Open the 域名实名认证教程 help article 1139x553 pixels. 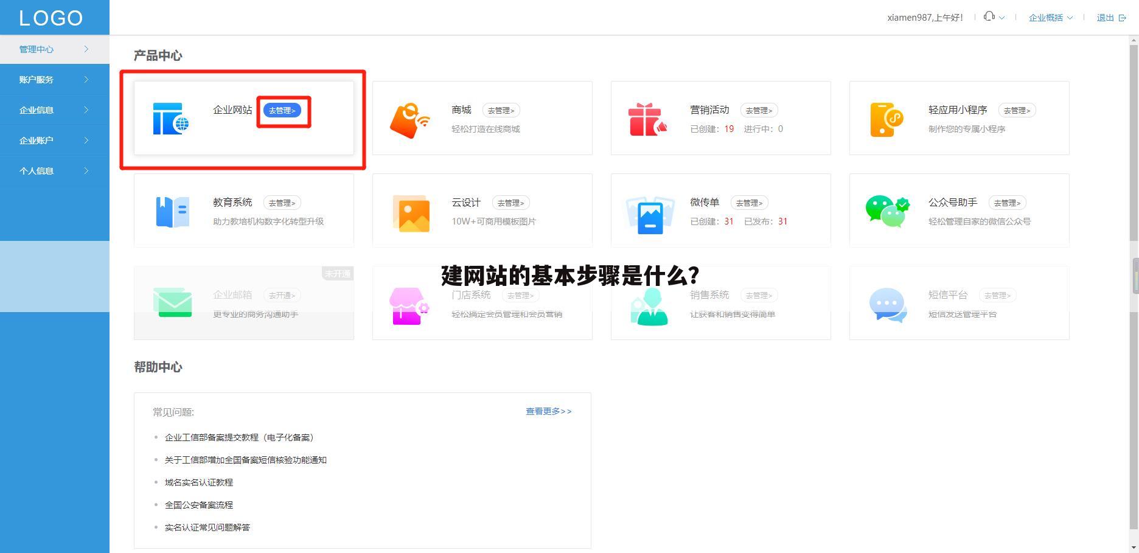coord(199,482)
